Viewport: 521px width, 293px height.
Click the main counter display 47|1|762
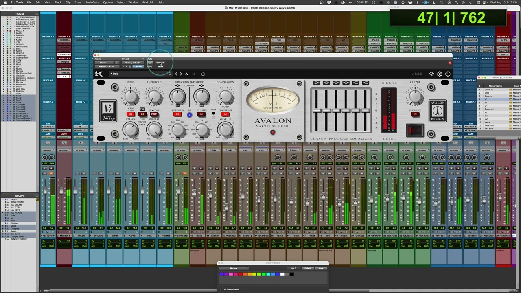click(451, 18)
